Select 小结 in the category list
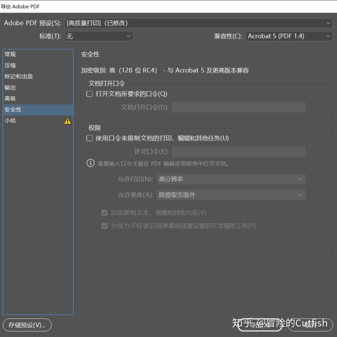 coord(38,121)
